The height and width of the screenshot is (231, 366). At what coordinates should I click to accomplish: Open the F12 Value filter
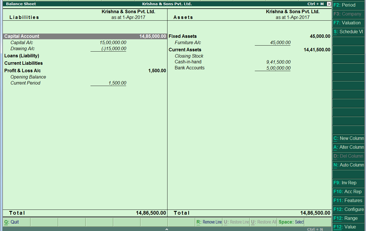(x=346, y=227)
